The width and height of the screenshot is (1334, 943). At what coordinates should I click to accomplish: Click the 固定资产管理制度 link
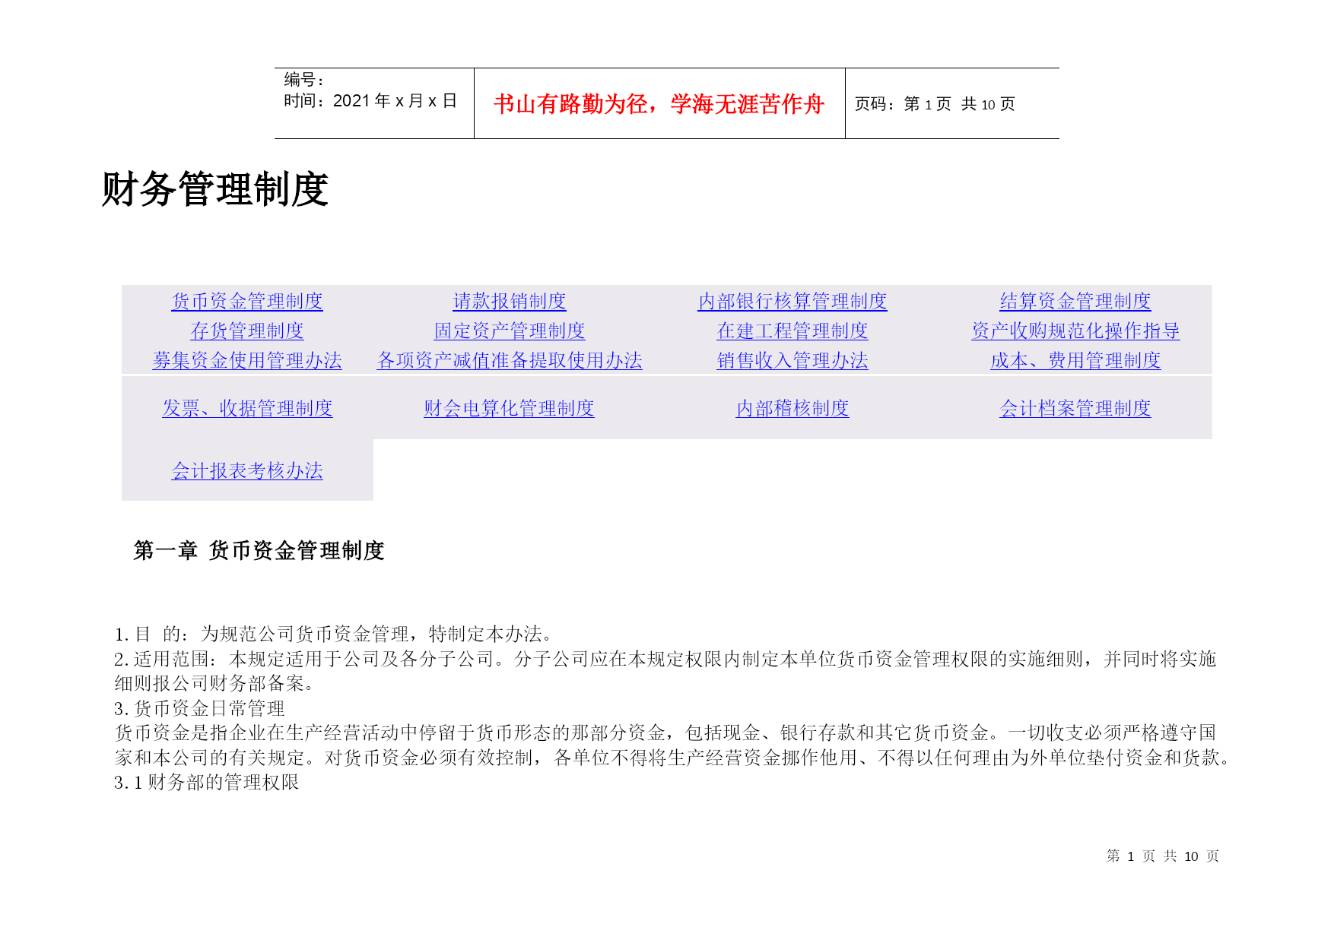coord(510,331)
